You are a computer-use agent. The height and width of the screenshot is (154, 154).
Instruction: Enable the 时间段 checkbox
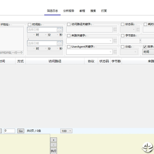30,24
